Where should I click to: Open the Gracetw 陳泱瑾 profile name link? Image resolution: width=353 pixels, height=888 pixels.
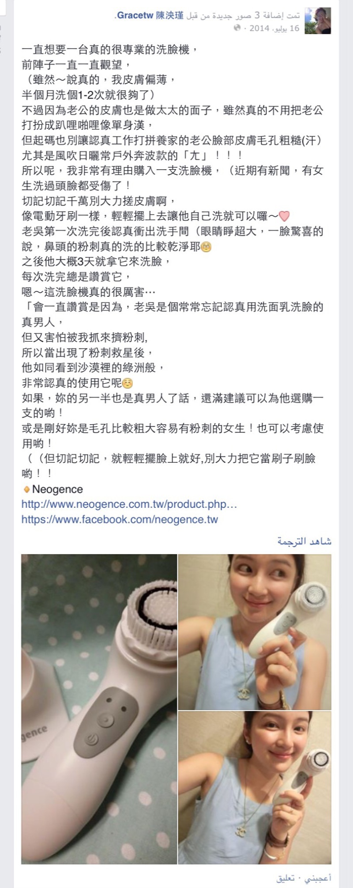click(x=150, y=16)
